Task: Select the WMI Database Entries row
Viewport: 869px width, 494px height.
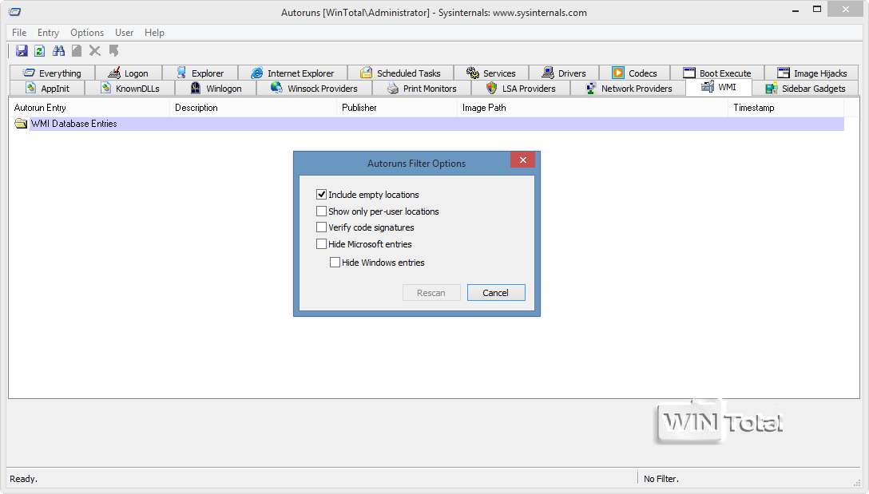Action: click(x=427, y=124)
